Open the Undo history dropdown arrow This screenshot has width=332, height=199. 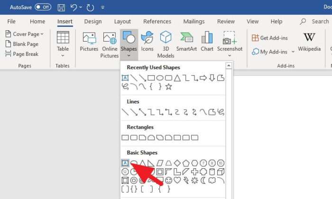[x=81, y=8]
